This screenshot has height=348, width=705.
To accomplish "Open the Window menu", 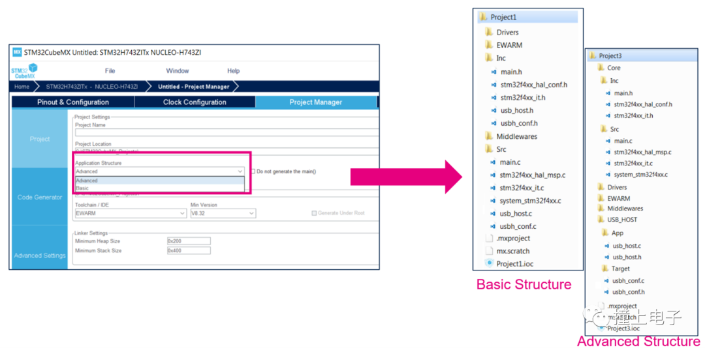I will point(177,71).
